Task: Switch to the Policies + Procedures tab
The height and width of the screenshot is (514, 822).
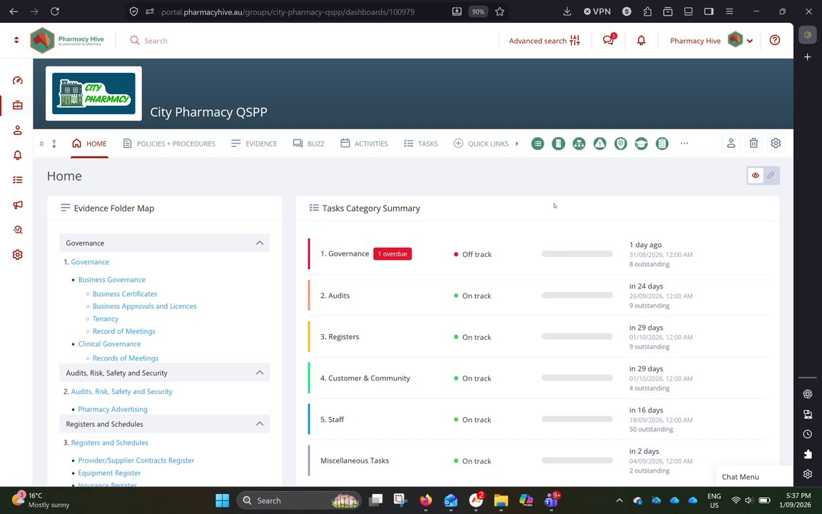Action: (169, 143)
